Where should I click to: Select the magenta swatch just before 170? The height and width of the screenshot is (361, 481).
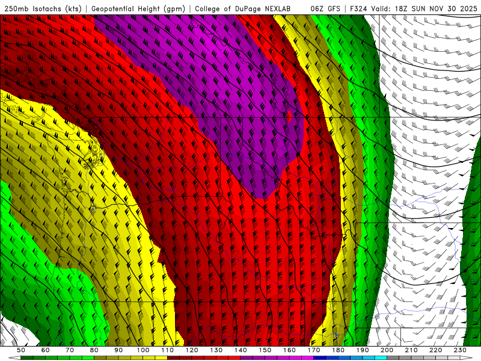click(x=307, y=358)
